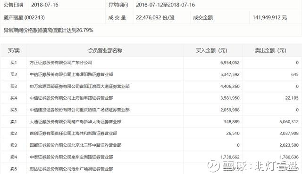Click the 卖5 rank cell
302x174 pixels.
click(x=14, y=169)
